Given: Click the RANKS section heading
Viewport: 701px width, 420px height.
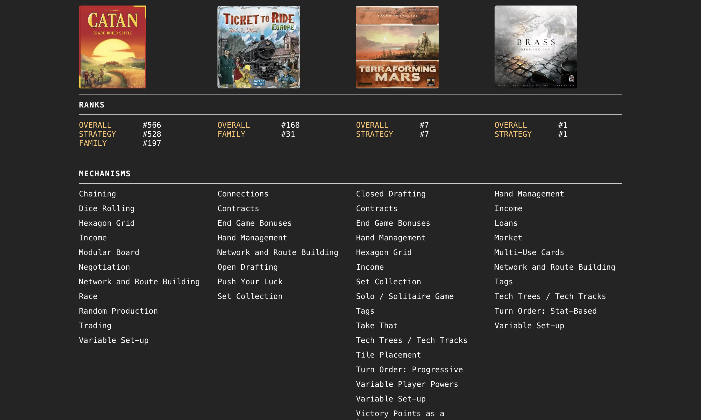Looking at the screenshot, I should [92, 105].
